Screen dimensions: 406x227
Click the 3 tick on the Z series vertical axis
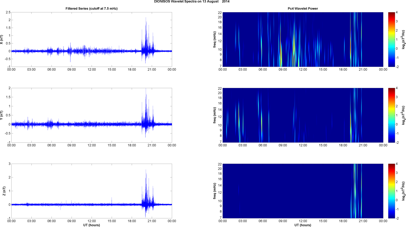click(9, 164)
